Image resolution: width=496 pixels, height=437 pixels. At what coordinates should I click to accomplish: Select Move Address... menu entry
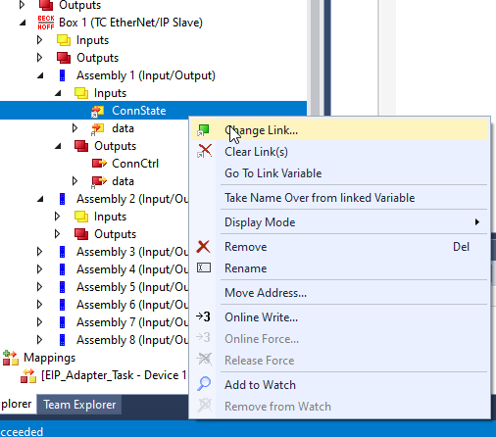(339, 293)
